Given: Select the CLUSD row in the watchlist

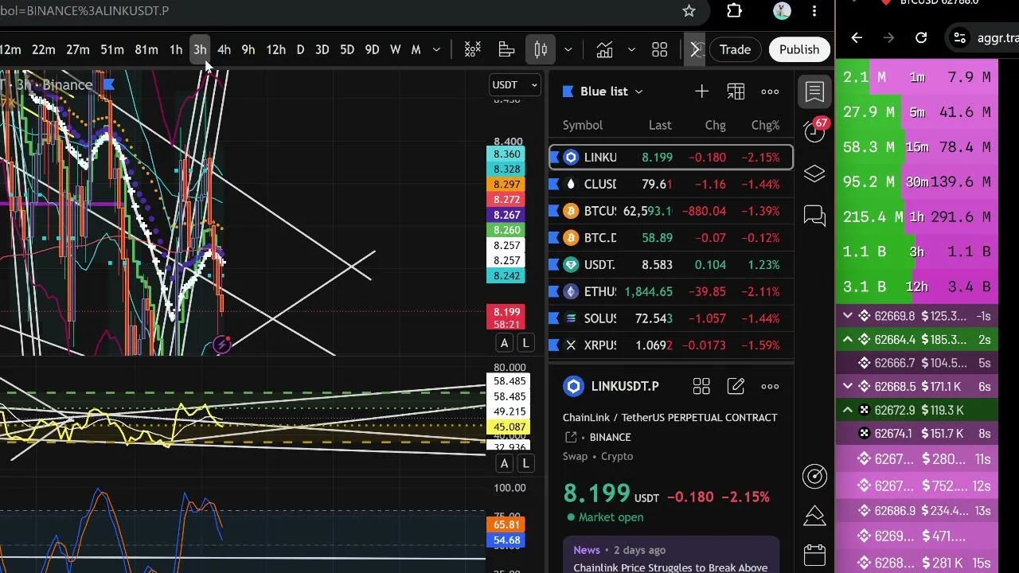Looking at the screenshot, I should coord(670,185).
